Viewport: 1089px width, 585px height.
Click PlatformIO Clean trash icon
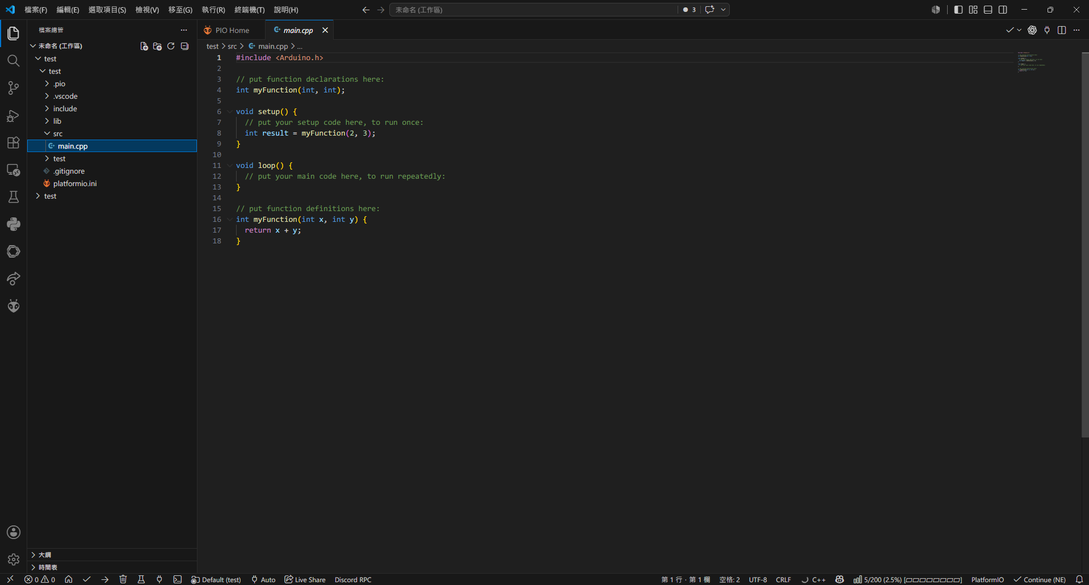tap(123, 579)
